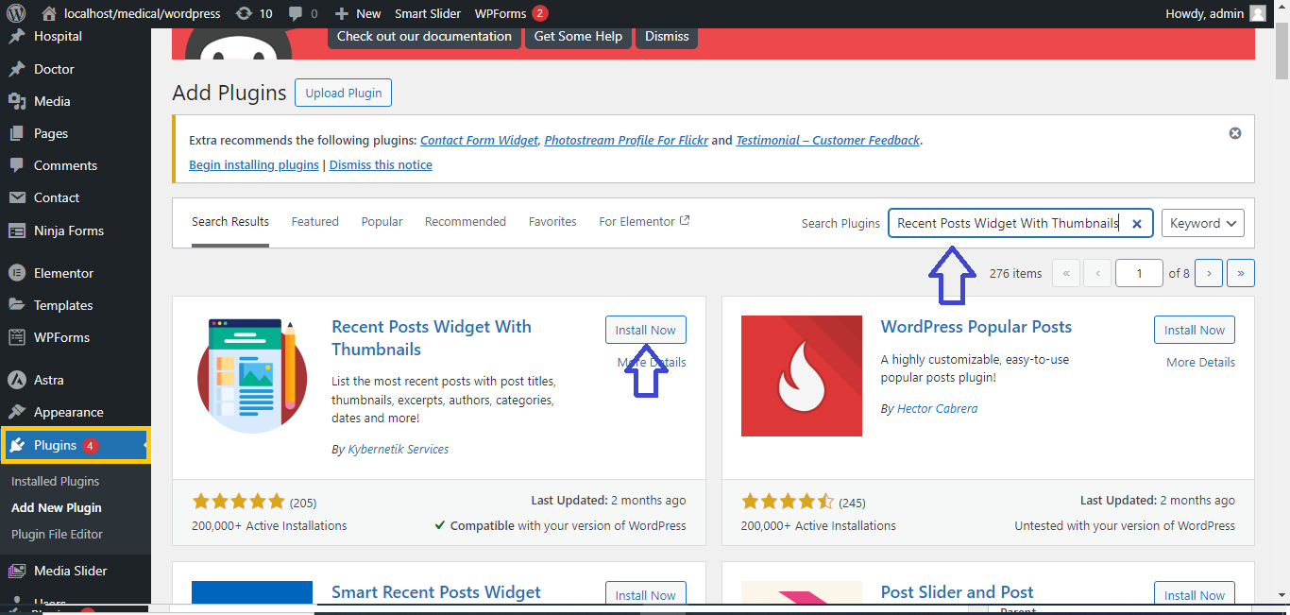Expand the New content menu in admin bar

click(358, 13)
